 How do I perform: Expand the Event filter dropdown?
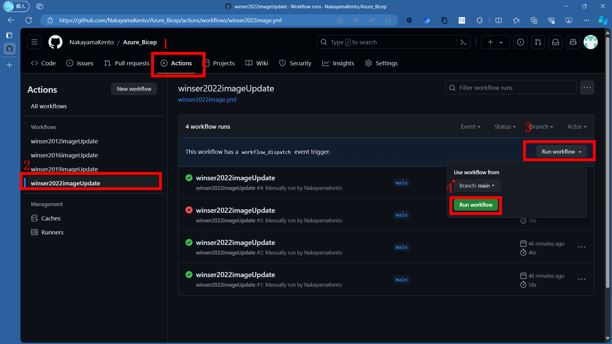point(470,127)
